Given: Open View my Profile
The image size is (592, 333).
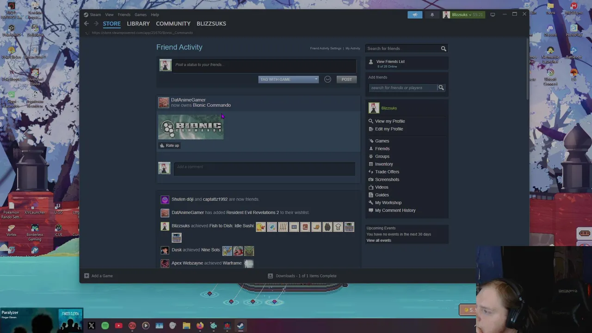Looking at the screenshot, I should pos(390,122).
